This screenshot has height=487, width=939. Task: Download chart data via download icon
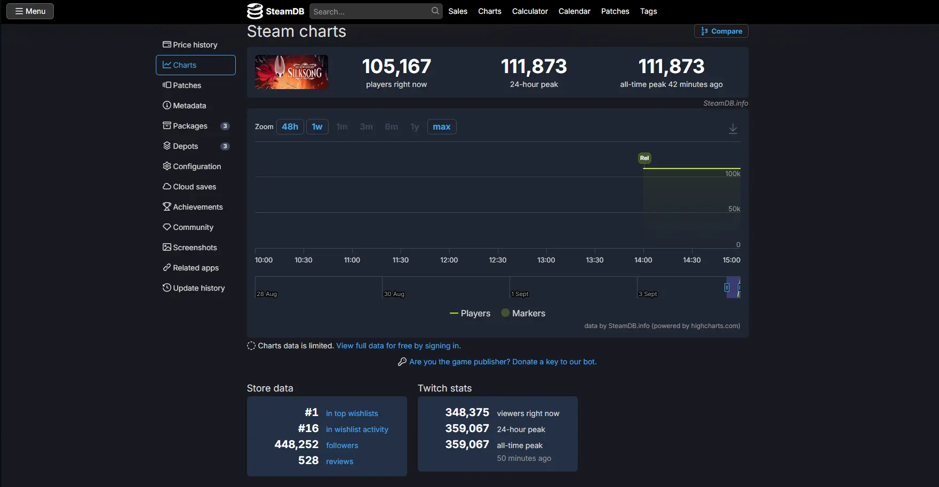(x=733, y=129)
